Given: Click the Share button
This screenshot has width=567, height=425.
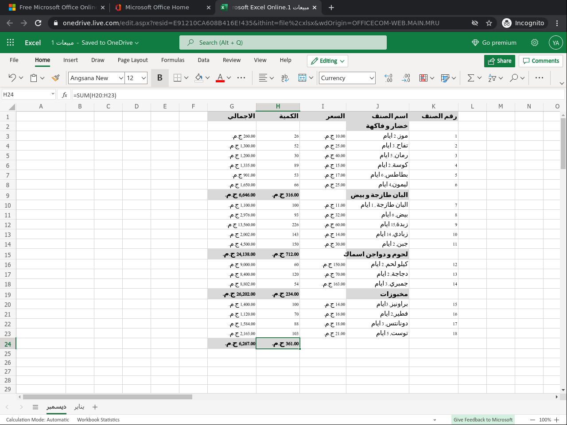Looking at the screenshot, I should click(499, 61).
